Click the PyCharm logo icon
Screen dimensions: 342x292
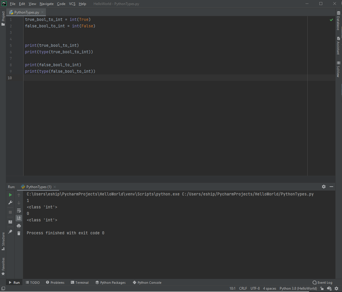(x=4, y=4)
